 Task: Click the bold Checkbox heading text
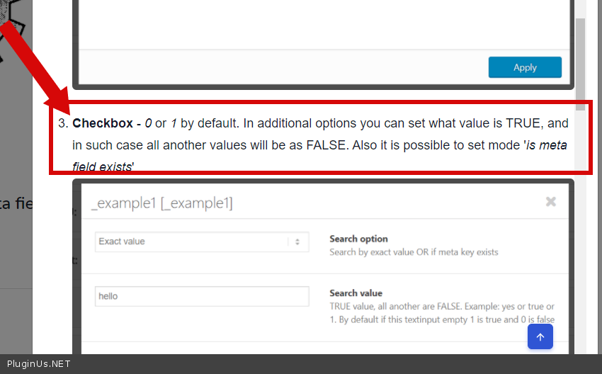[103, 123]
